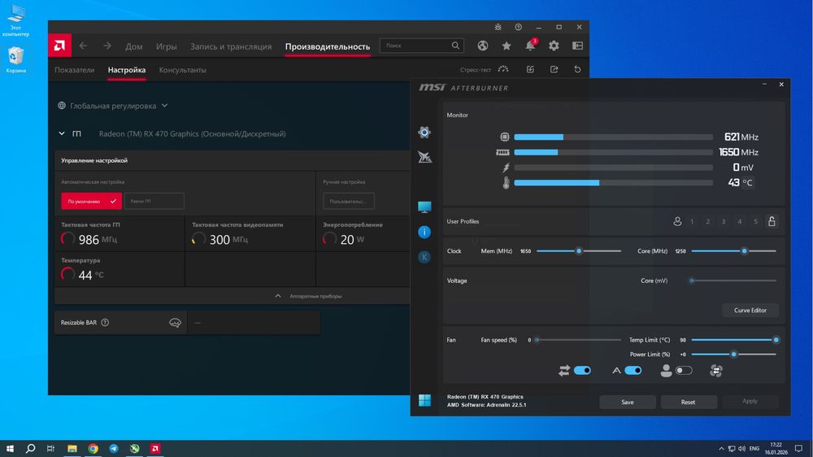Image resolution: width=813 pixels, height=457 pixels.
Task: Switch to the Игры tab
Action: tap(167, 46)
